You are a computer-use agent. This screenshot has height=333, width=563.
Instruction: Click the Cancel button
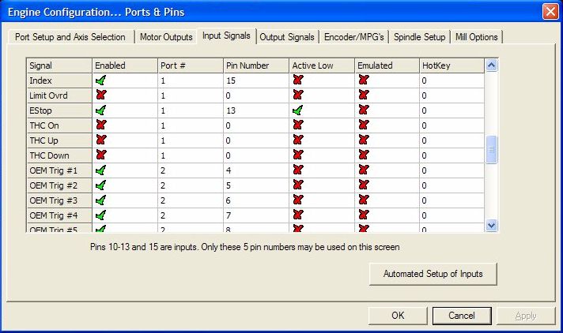point(462,316)
